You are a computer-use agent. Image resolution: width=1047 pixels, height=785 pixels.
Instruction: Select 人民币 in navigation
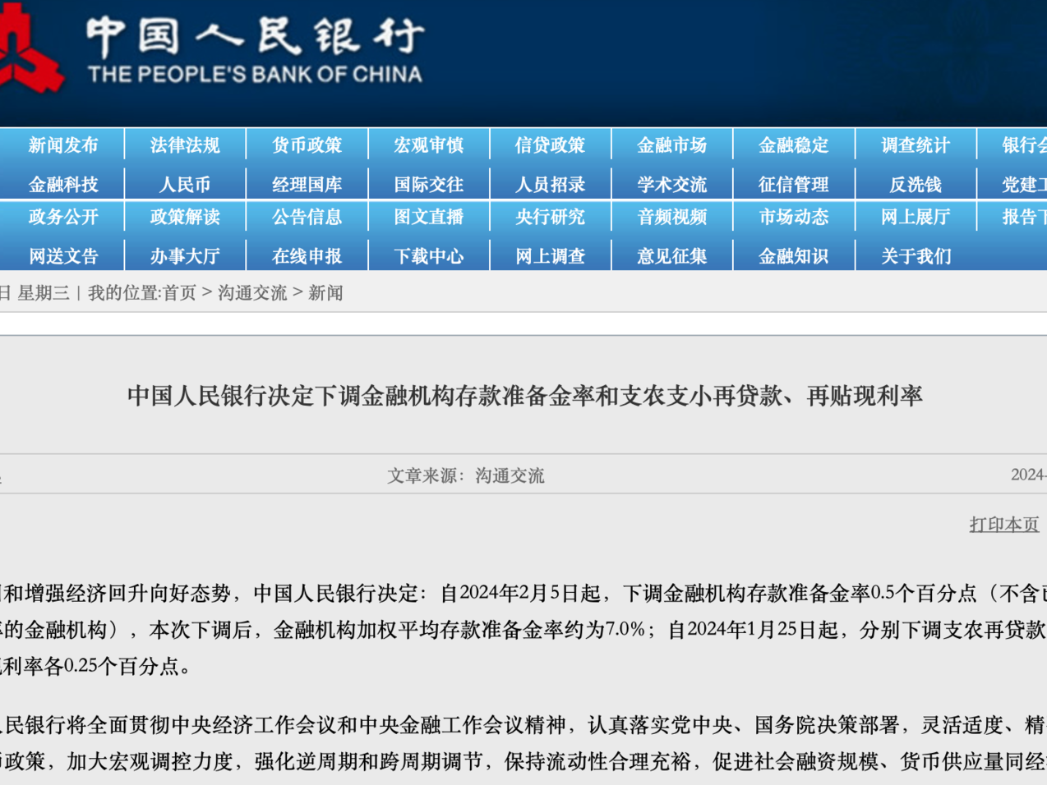(185, 185)
